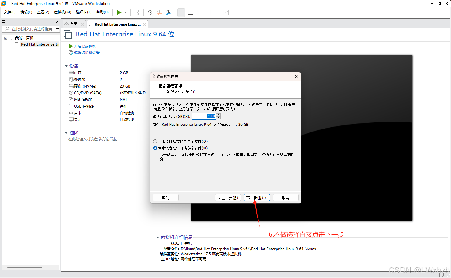
Task: Click the send Ctrl+Alt+Del toolbar icon
Action: [137, 12]
